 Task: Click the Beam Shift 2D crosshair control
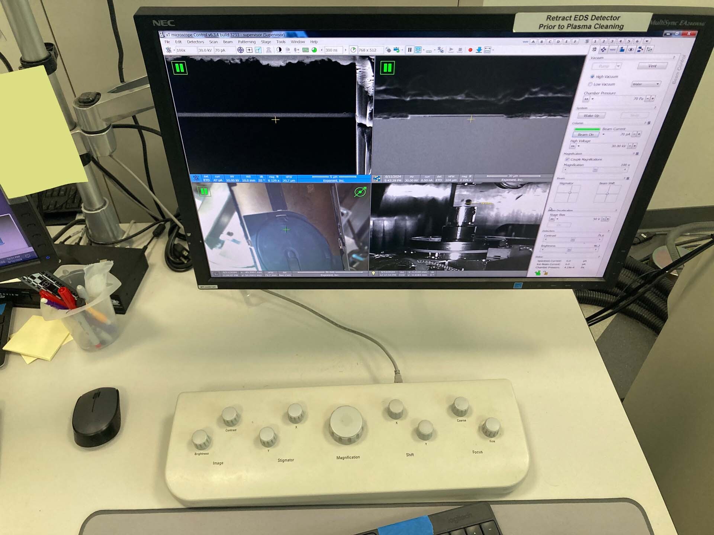point(607,194)
